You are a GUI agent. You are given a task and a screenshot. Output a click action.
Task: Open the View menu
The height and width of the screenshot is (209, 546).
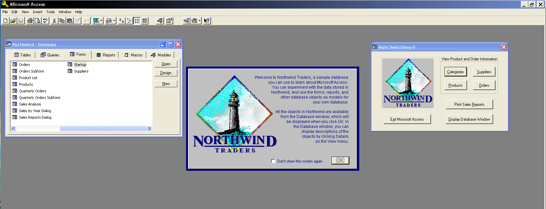(x=25, y=12)
